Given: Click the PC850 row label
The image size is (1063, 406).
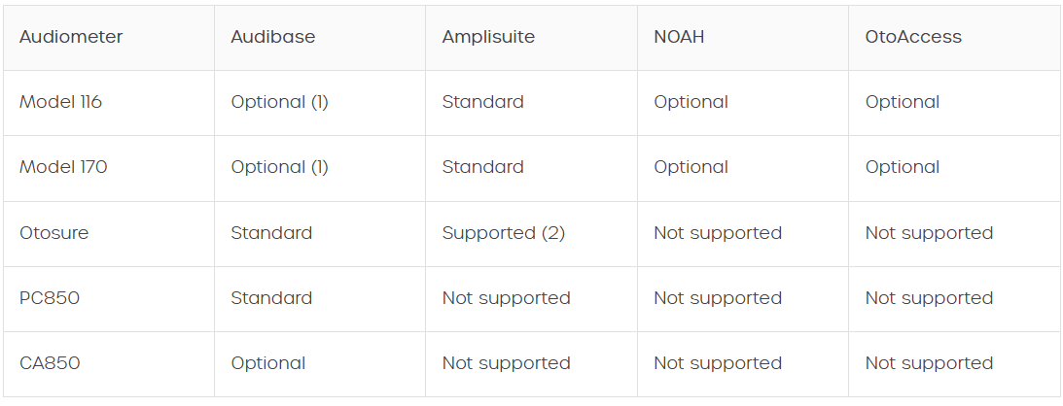Looking at the screenshot, I should coord(50,298).
